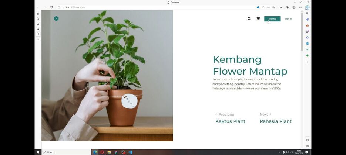Screen dimensions: 346x155
Task: Reload the page with the refresh button
Action: 51,7
